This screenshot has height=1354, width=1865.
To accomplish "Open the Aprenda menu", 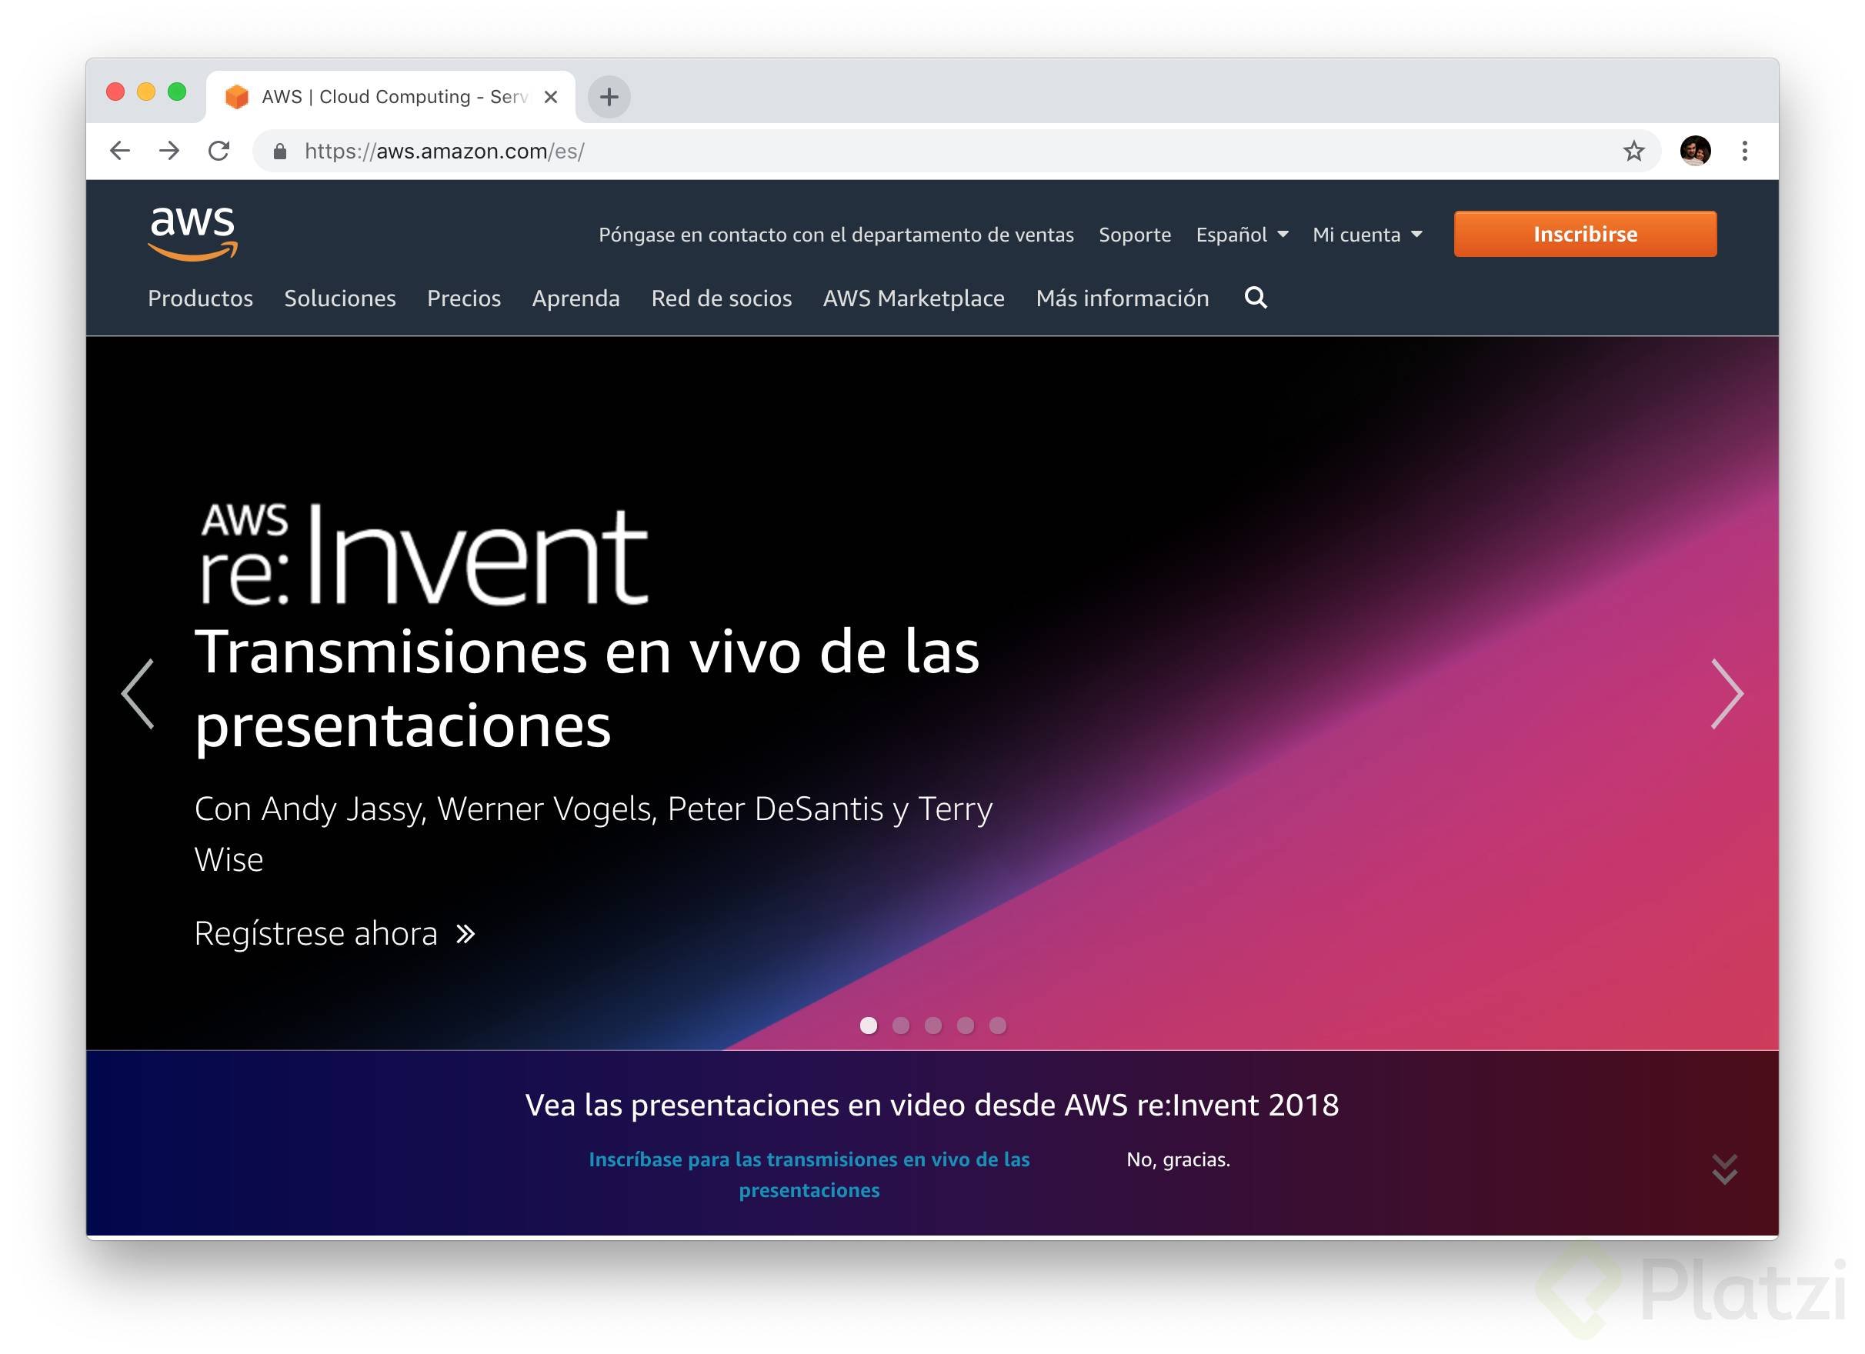I will [x=576, y=298].
